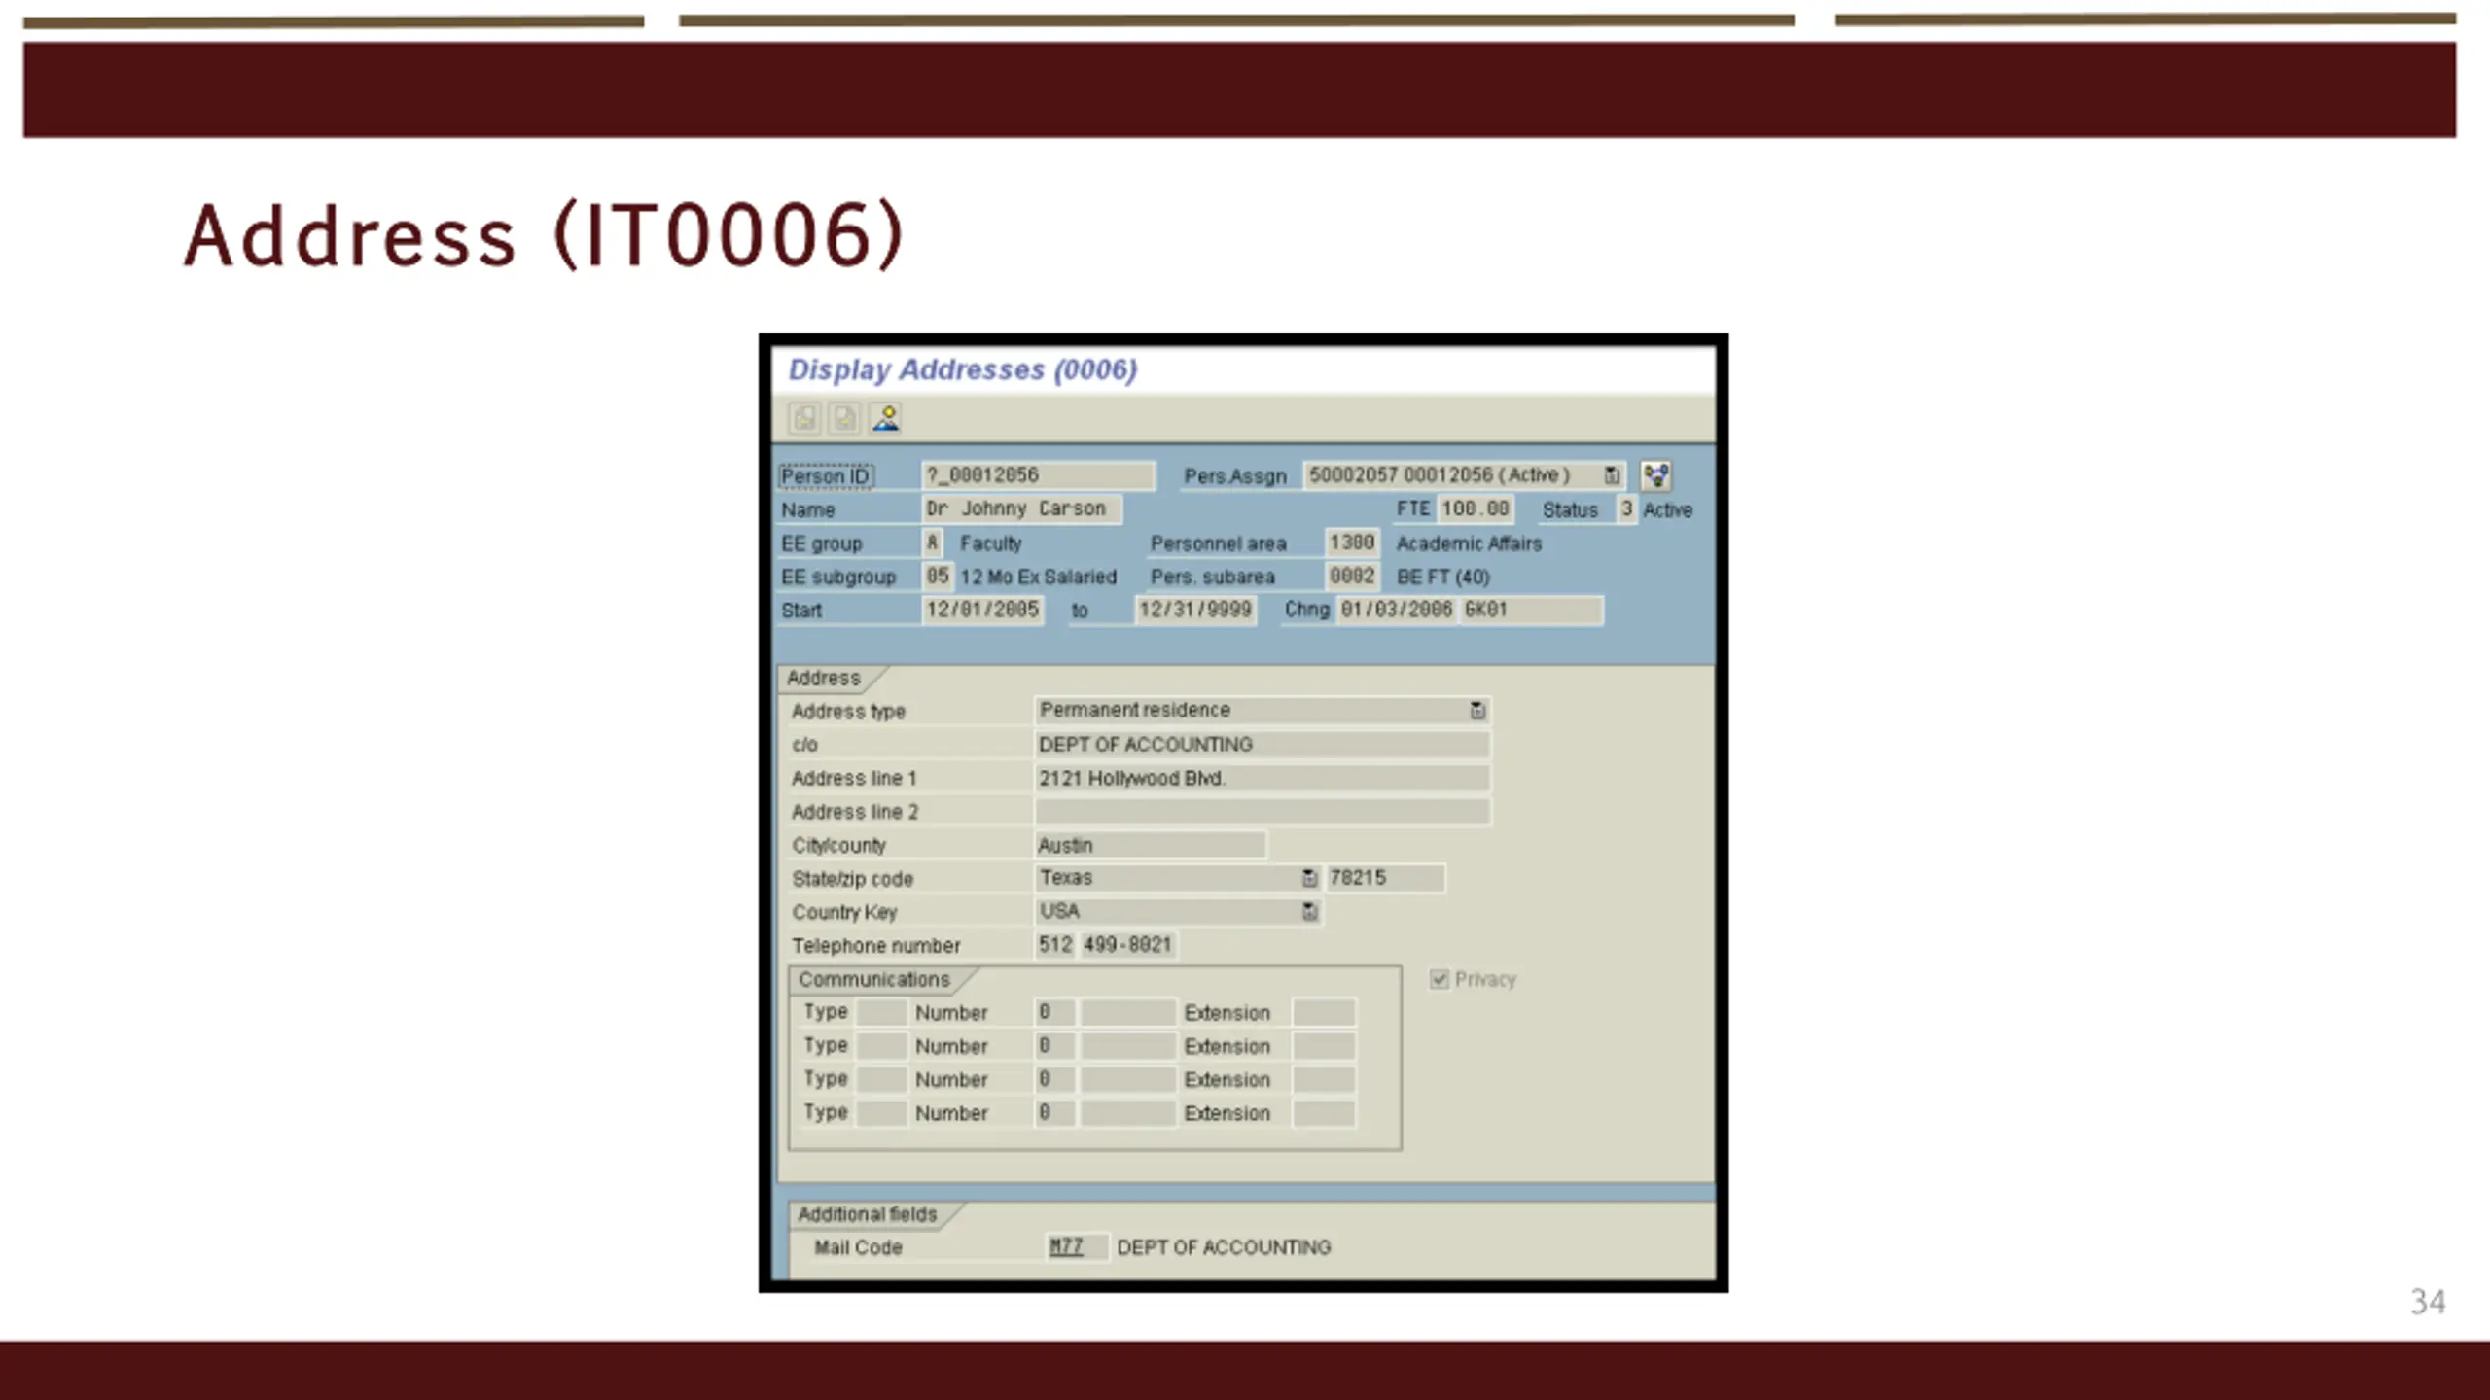Click the last Communications Extension field
This screenshot has height=1400, width=2490.
(1323, 1113)
